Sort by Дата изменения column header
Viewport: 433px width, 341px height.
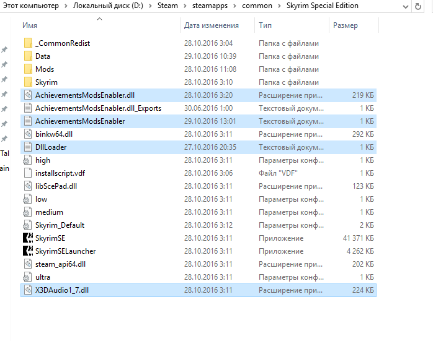212,25
